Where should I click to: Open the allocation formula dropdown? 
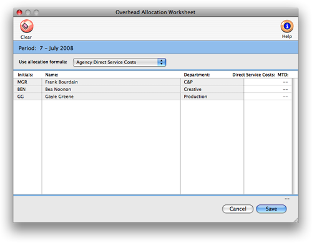[x=119, y=62]
